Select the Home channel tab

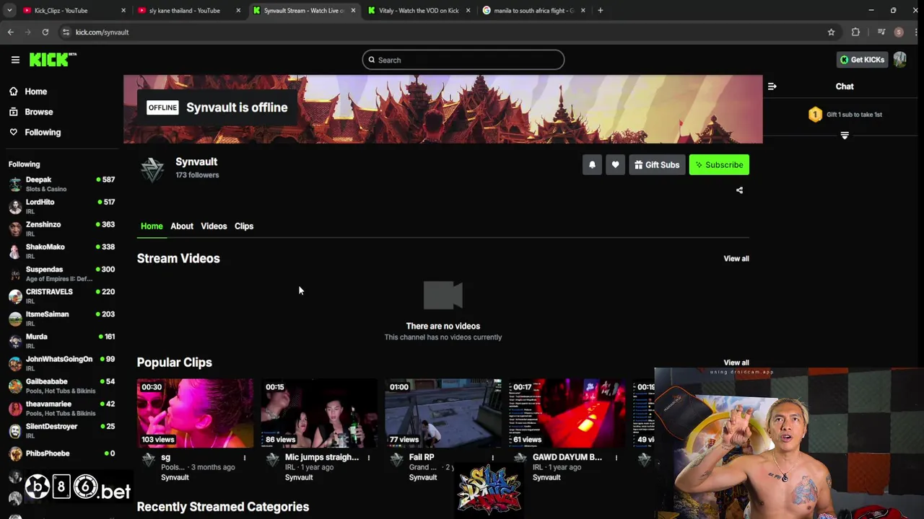[x=152, y=226]
